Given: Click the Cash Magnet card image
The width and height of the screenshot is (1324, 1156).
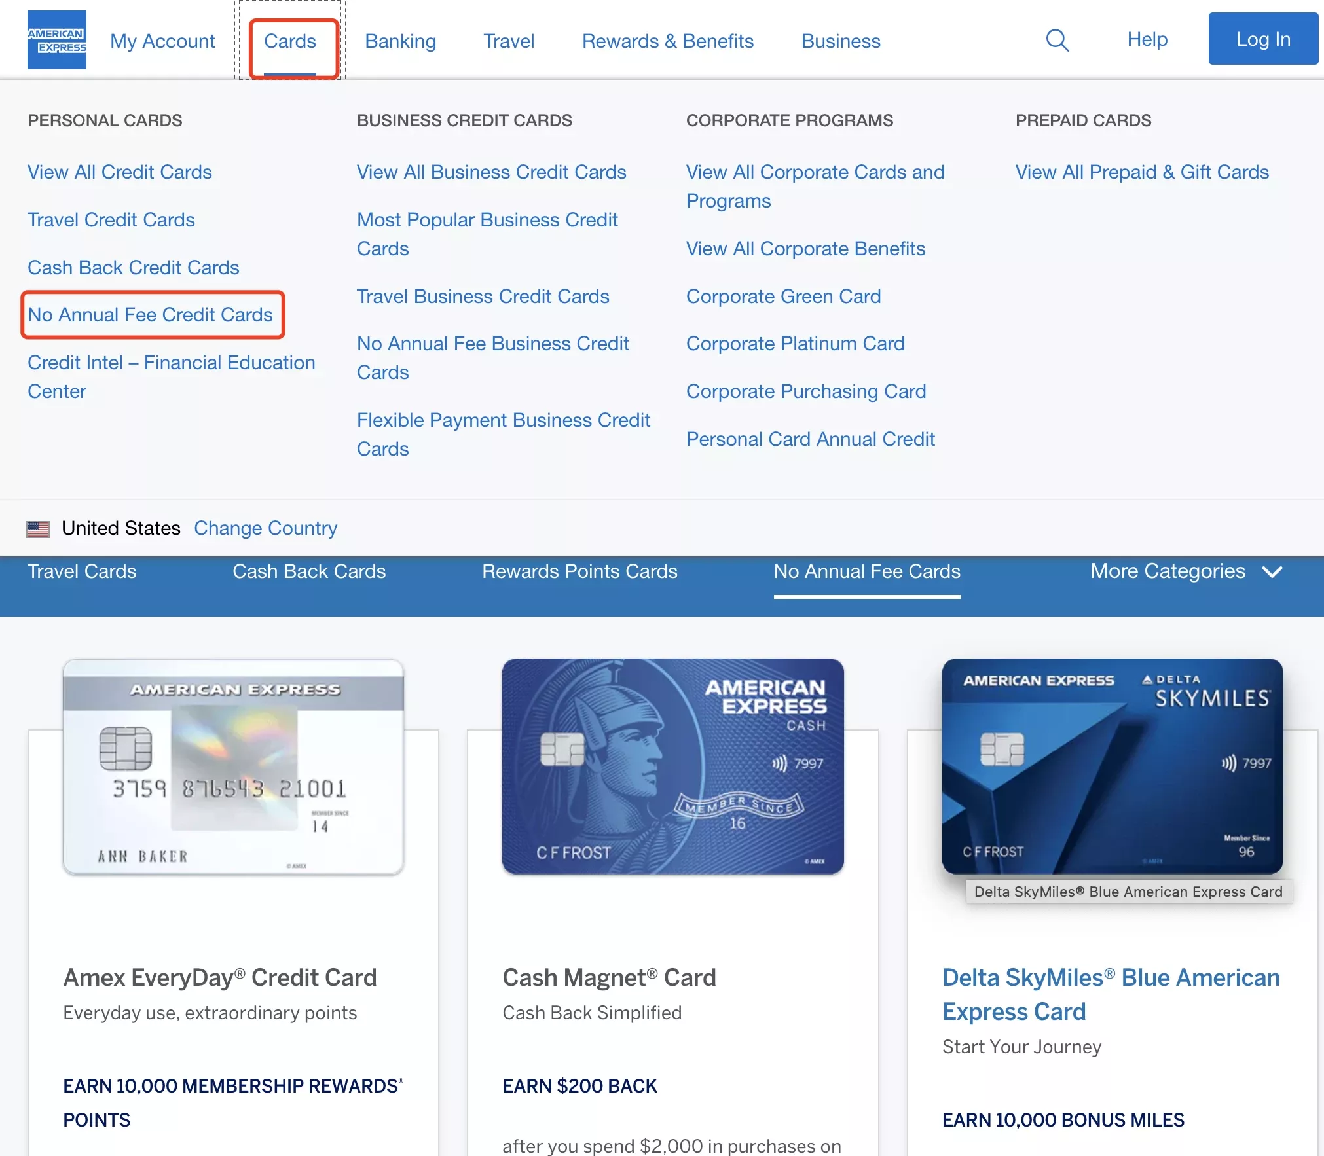Looking at the screenshot, I should click(x=672, y=767).
